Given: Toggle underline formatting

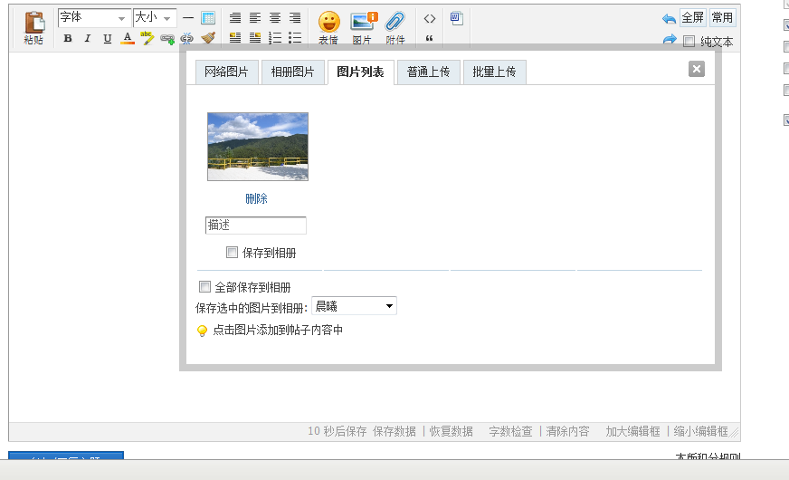Looking at the screenshot, I should pos(107,38).
